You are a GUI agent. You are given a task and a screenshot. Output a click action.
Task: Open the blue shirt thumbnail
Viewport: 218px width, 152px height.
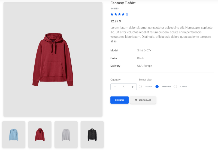14,135
